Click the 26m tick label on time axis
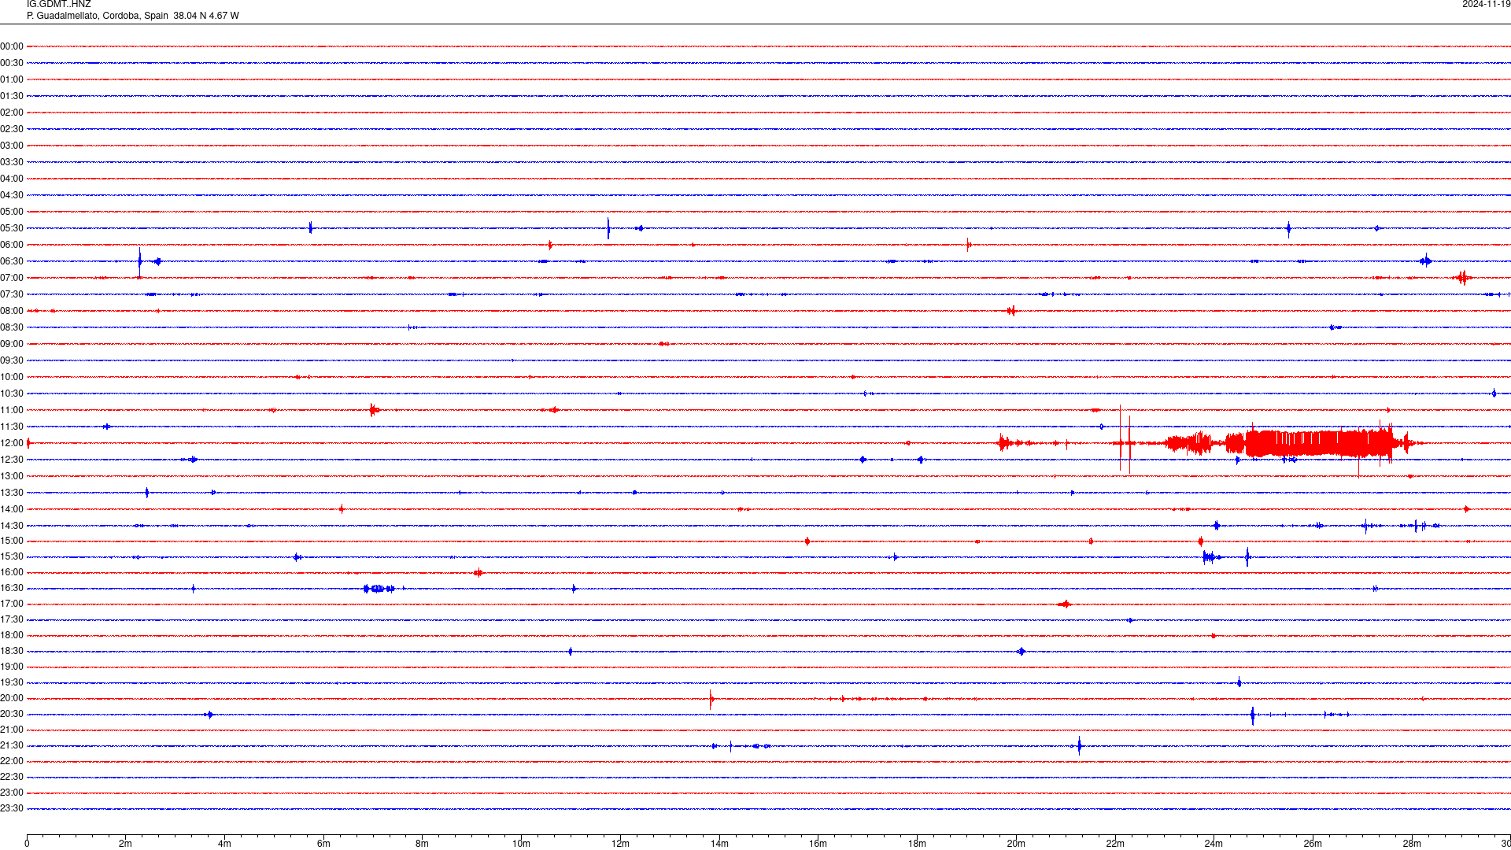 (1313, 844)
